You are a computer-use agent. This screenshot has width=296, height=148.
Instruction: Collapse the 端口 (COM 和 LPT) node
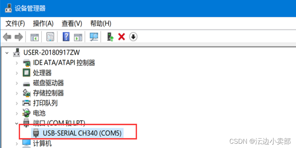(x=16, y=124)
